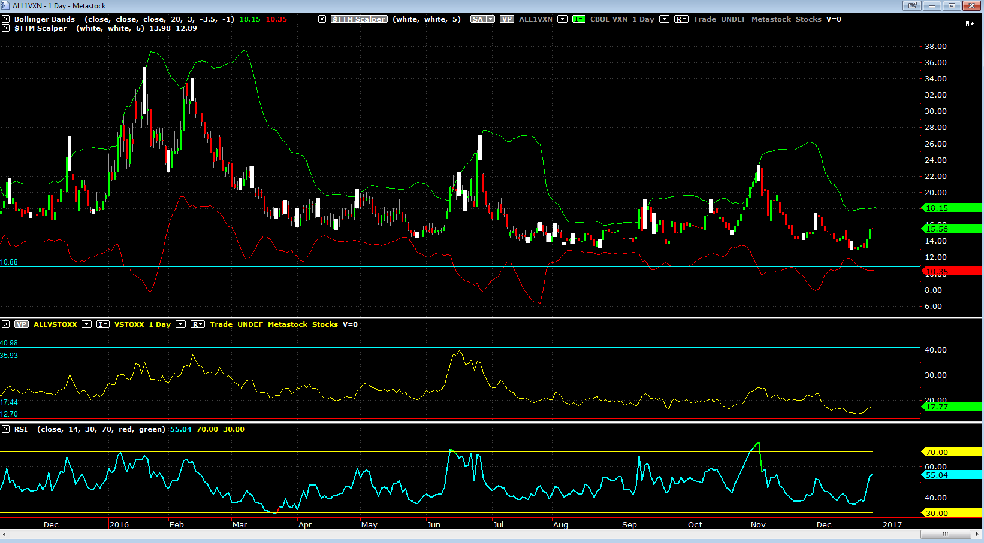This screenshot has height=543, width=984.
Task: Open the I dropdown before VSTOXX
Action: [103, 324]
